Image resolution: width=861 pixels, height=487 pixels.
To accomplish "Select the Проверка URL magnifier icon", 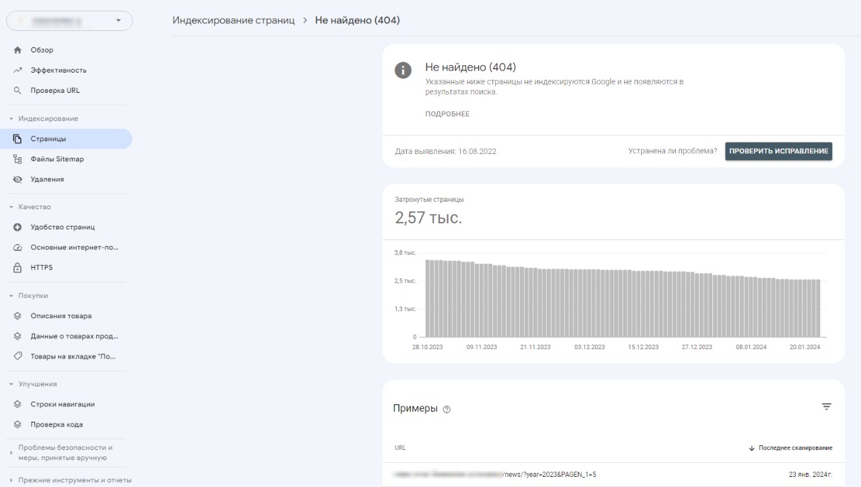I will 17,89.
